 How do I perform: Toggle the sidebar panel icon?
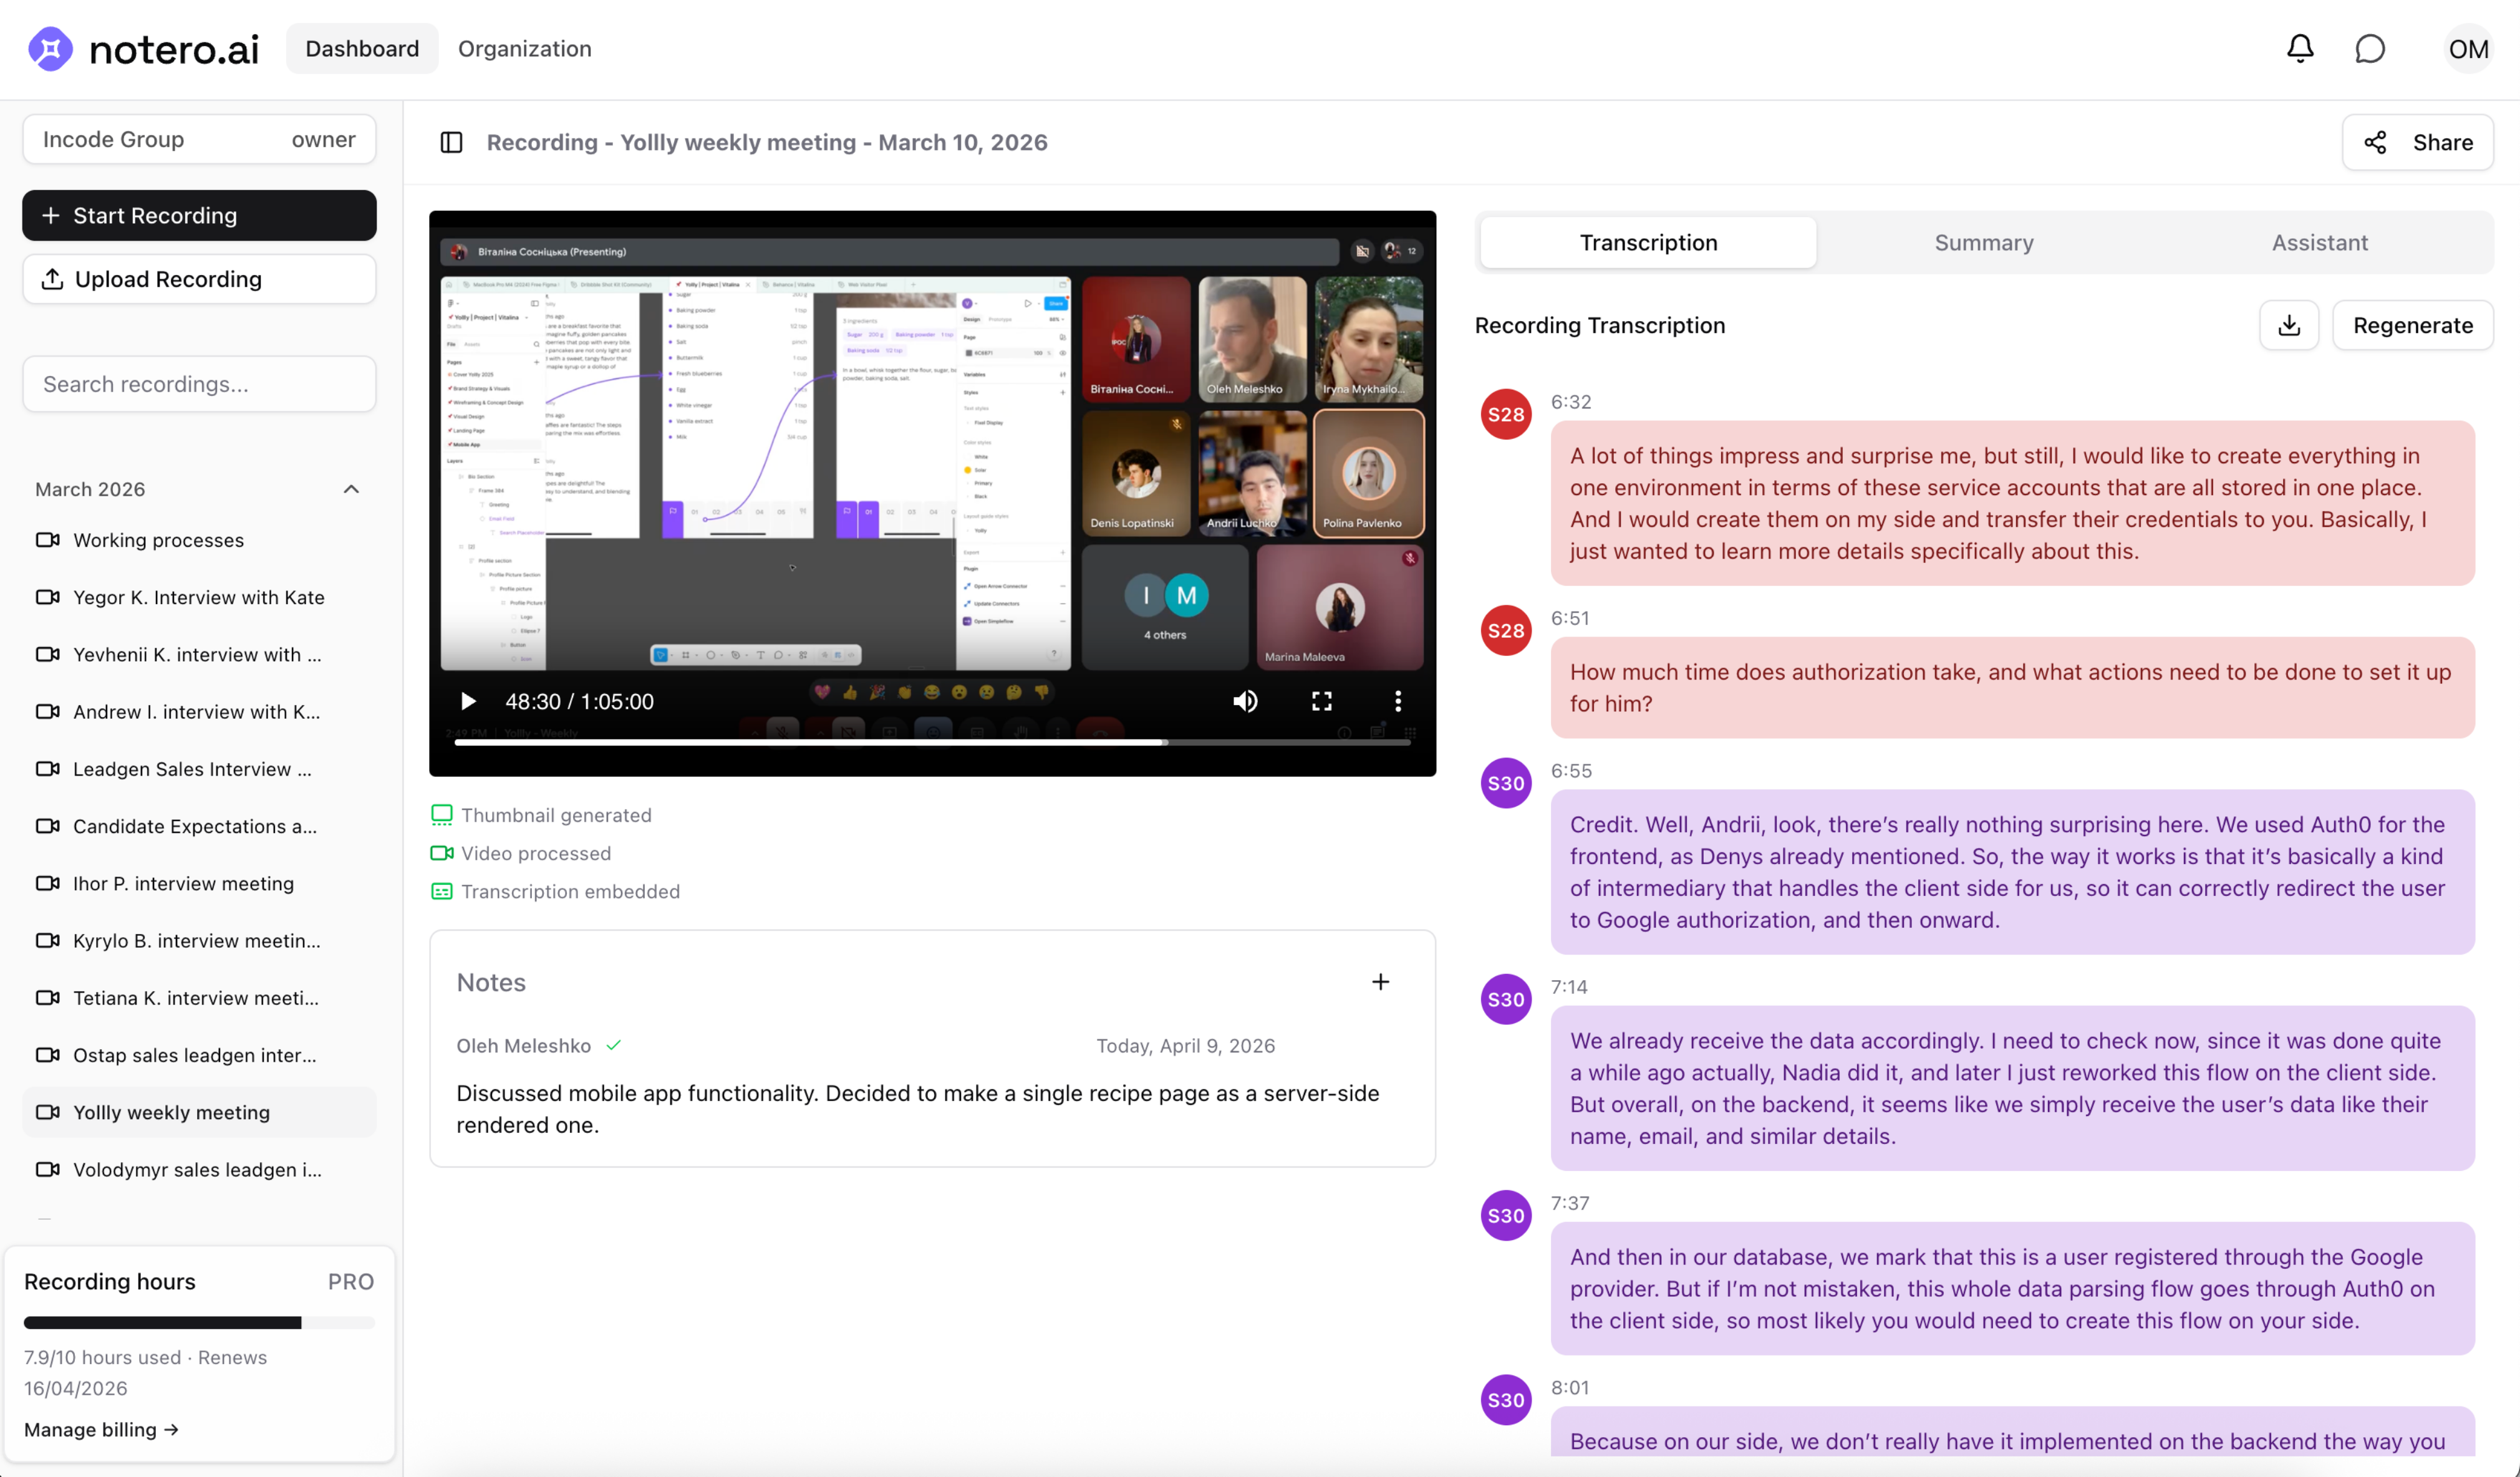(451, 142)
